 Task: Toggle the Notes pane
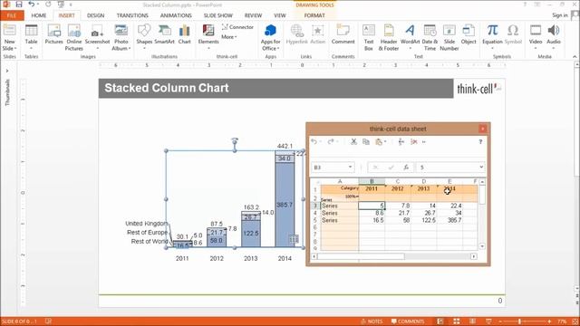(372, 321)
